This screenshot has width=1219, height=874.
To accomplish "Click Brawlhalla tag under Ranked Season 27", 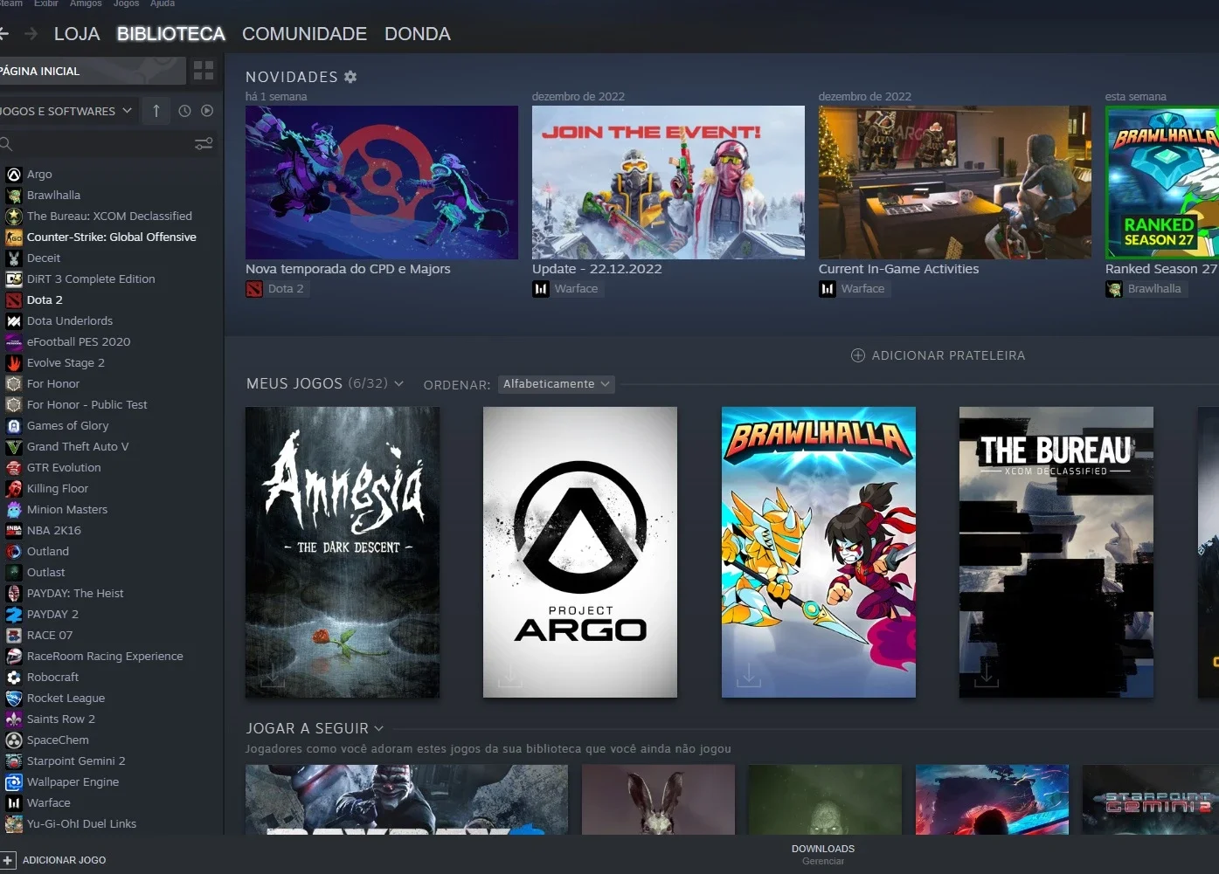I will [x=1145, y=289].
